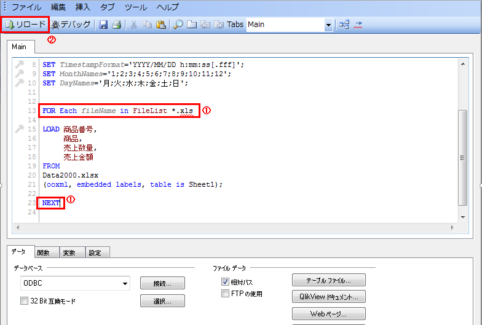Toggle the 相対パス checkbox
The height and width of the screenshot is (325, 482).
225,281
